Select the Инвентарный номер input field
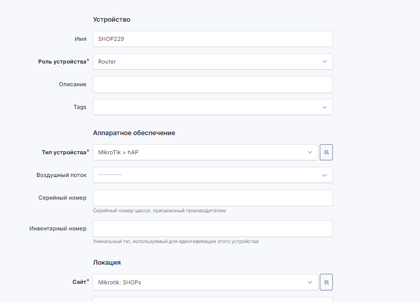This screenshot has width=420, height=302. pos(213,228)
